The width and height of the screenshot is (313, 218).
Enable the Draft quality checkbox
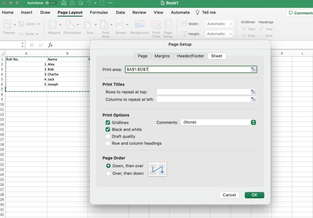(108, 136)
